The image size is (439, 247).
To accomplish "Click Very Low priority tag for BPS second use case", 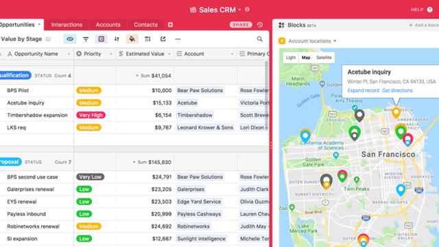I will coord(90,177).
